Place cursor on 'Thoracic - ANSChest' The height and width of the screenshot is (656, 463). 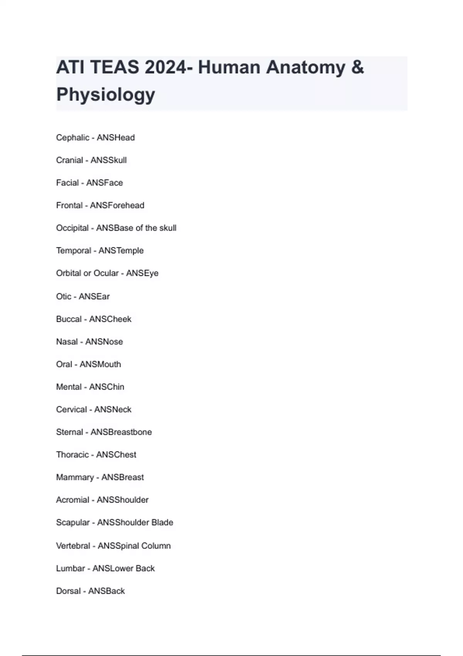(96, 455)
